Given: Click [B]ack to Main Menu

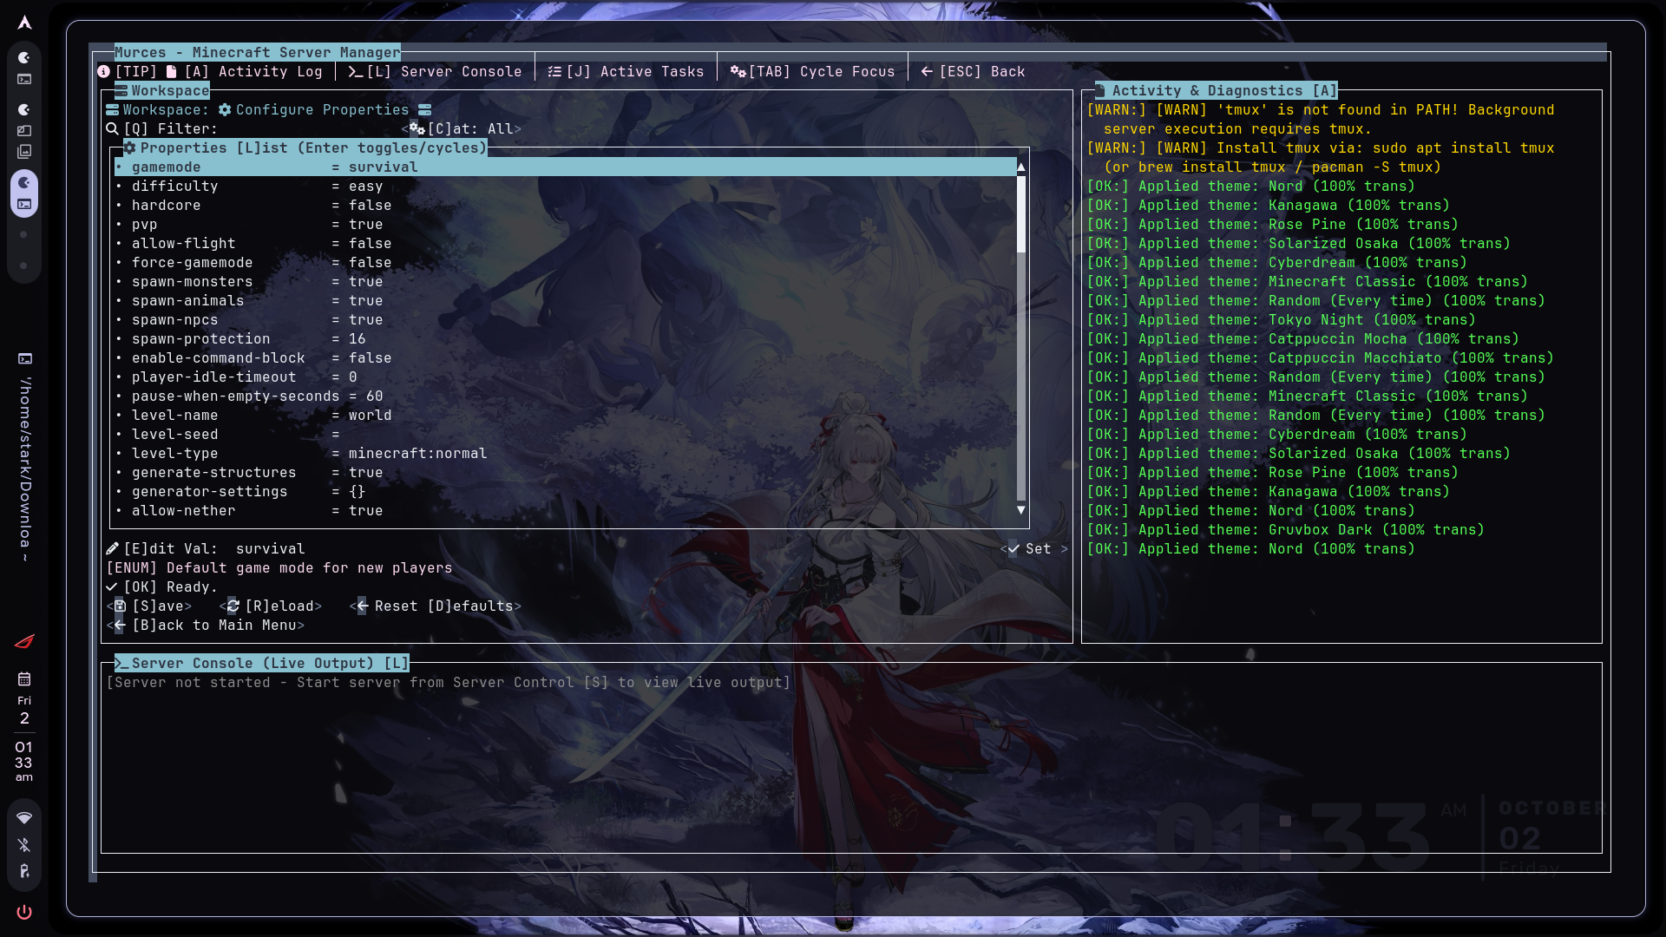Looking at the screenshot, I should [x=206, y=626].
